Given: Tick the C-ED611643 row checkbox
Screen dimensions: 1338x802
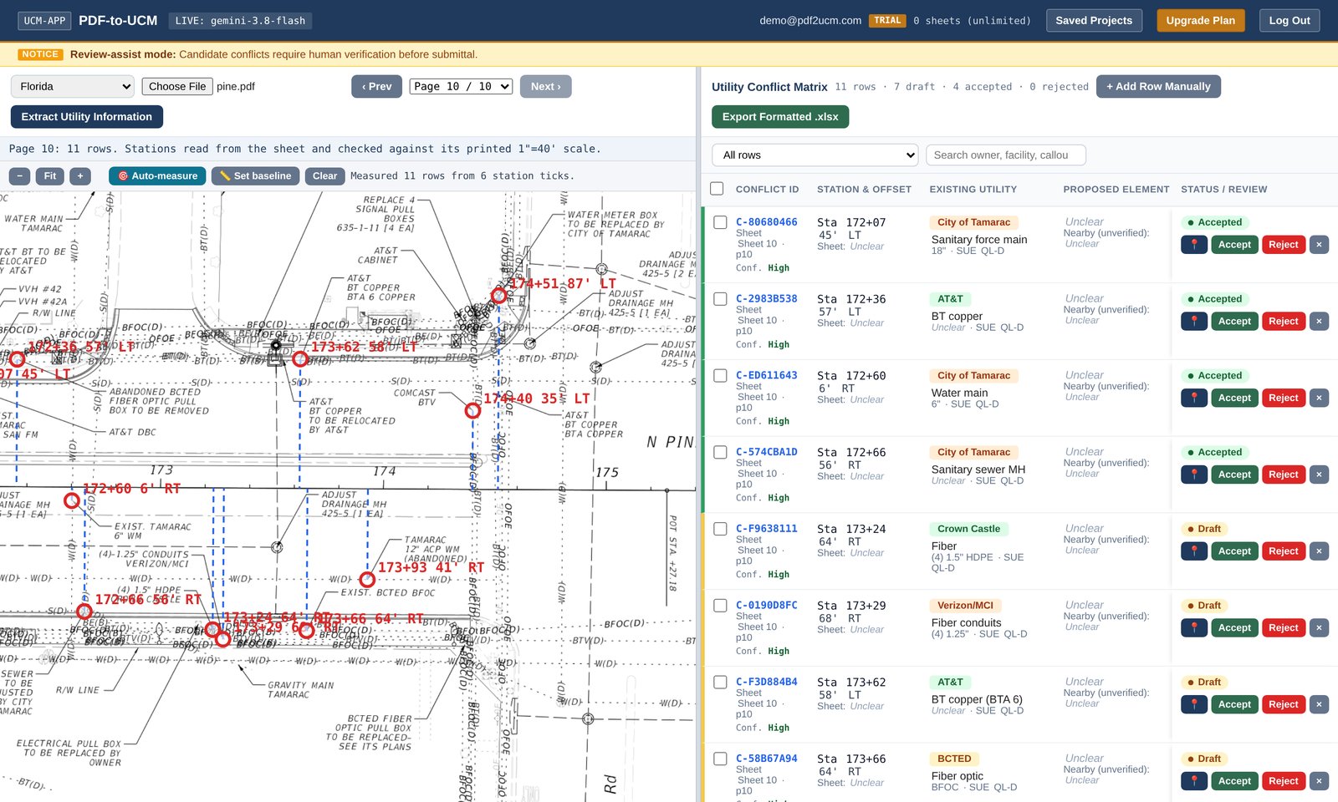Looking at the screenshot, I should 720,376.
